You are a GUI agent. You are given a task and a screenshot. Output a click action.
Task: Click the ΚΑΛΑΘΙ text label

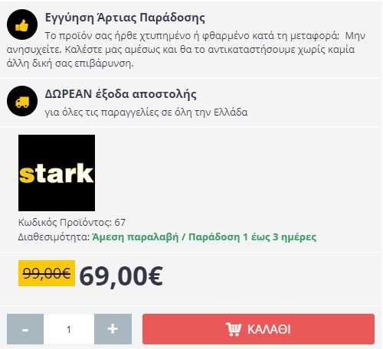pos(269,329)
